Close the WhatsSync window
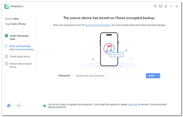 [x=177, y=6]
